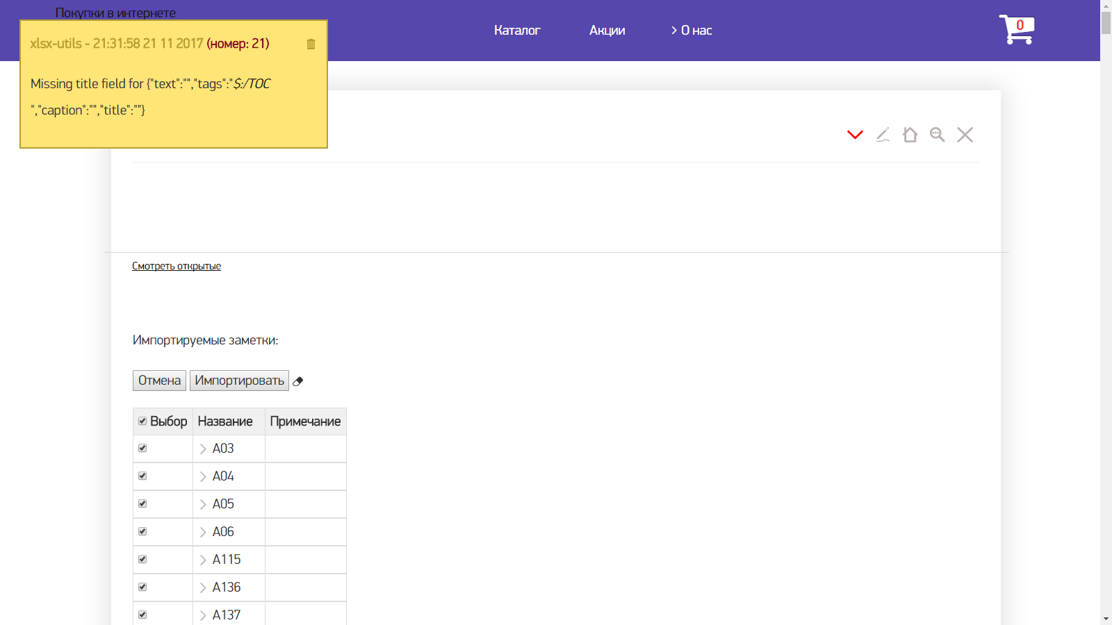Click the Примечание column header
This screenshot has height=625, width=1112.
(x=305, y=422)
